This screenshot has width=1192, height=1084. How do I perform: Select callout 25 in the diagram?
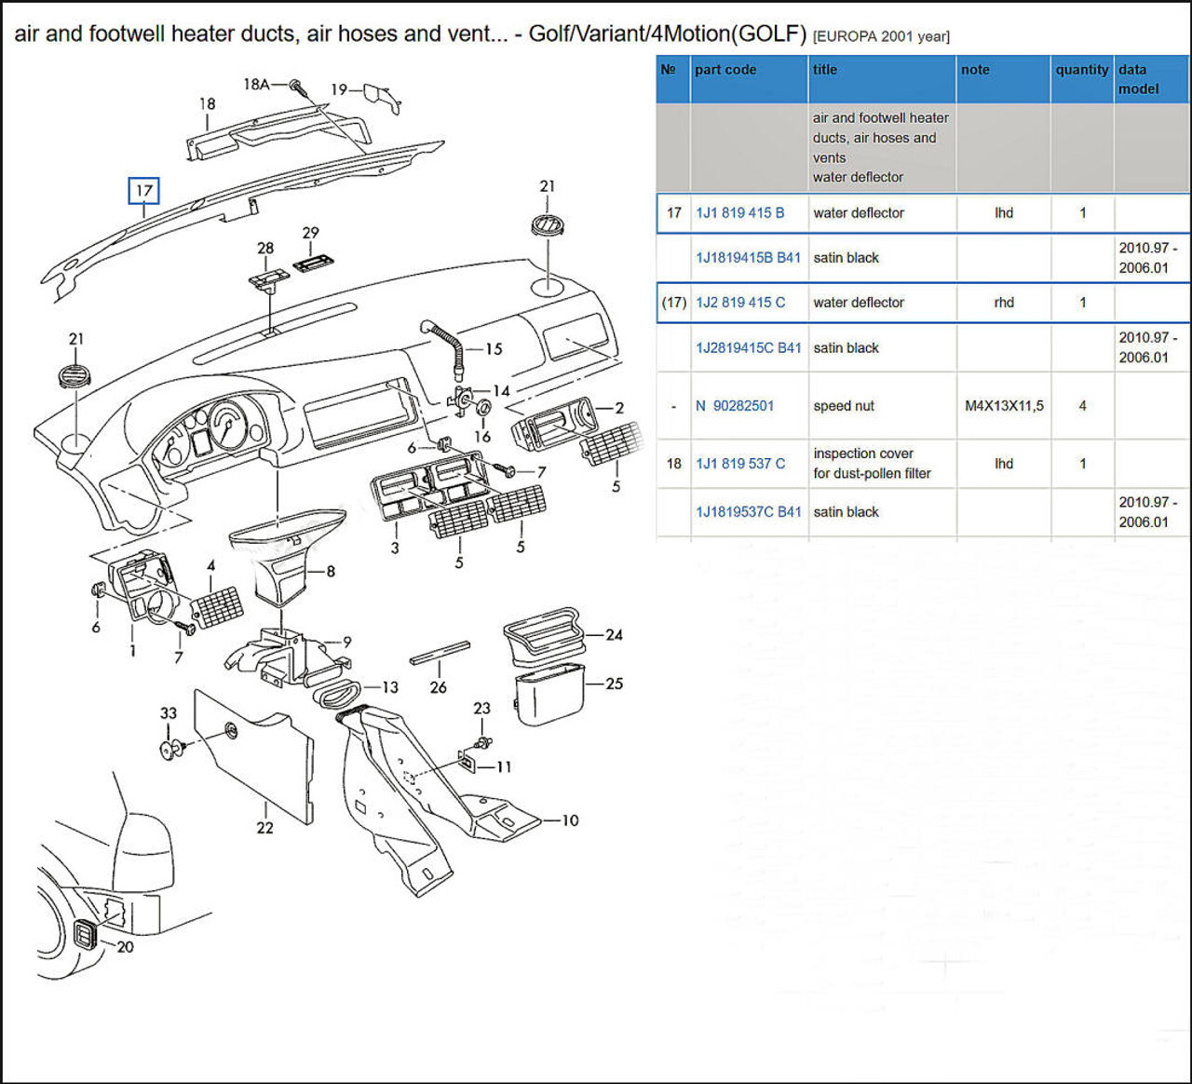614,684
